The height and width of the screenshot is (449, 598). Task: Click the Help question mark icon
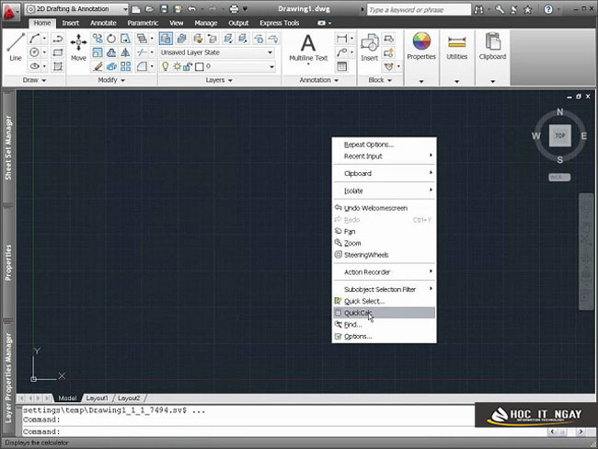548,9
